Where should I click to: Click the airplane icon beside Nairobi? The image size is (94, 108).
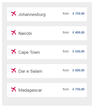point(13,33)
